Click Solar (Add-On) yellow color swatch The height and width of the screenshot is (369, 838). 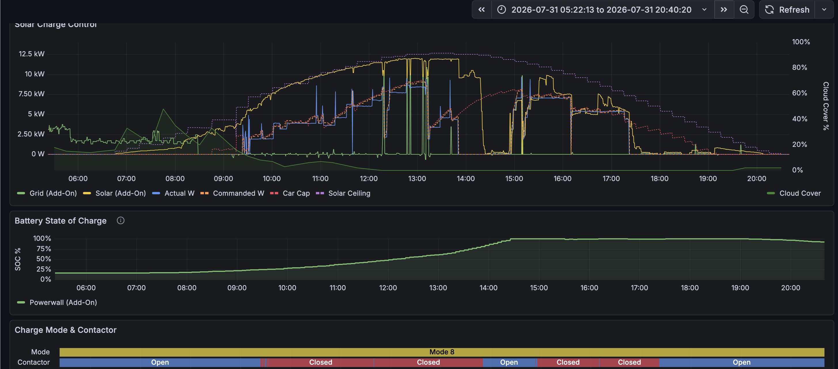(x=87, y=193)
